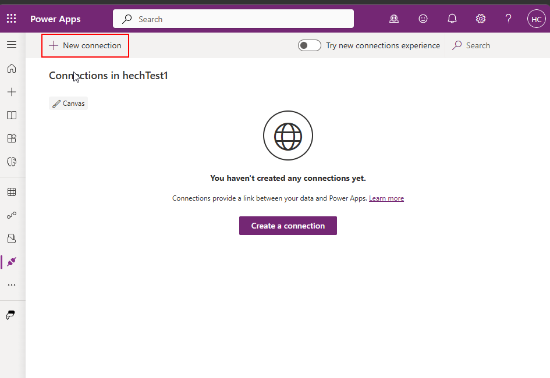Open the environment picker globe icon
Screen dimensions: 550x378
[x=394, y=19]
